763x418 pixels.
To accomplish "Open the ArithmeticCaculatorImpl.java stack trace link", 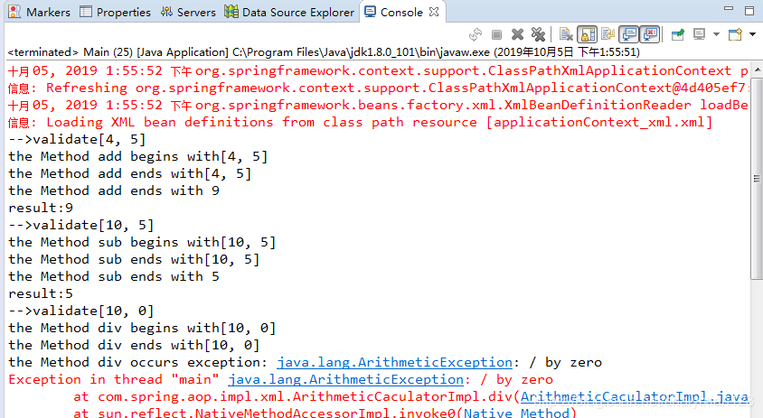I will click(x=635, y=396).
